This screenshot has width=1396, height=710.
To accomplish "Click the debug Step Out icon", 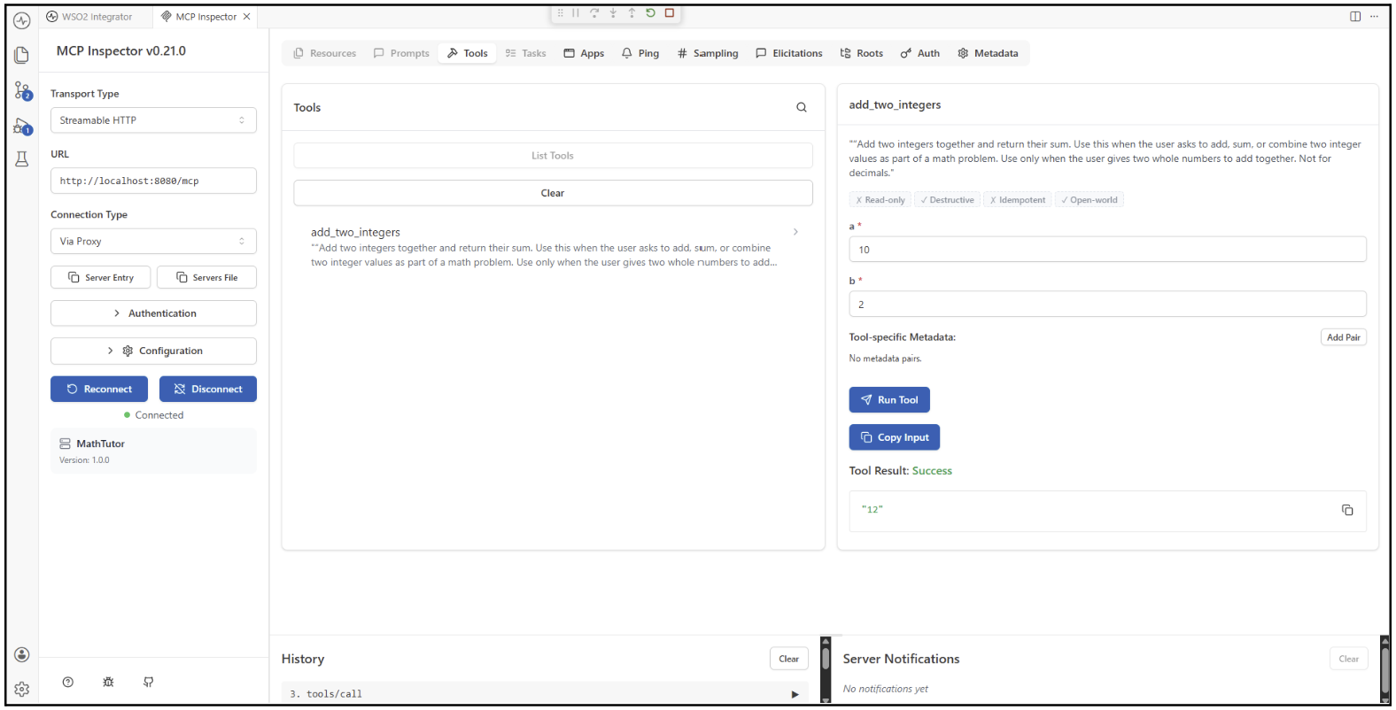I will [x=632, y=13].
